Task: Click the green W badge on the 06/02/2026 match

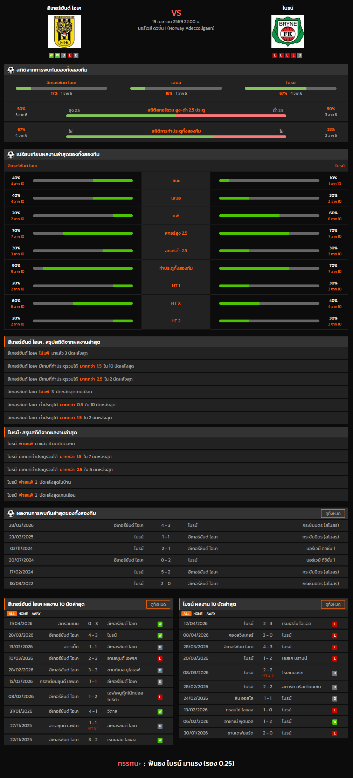Action: [x=334, y=722]
